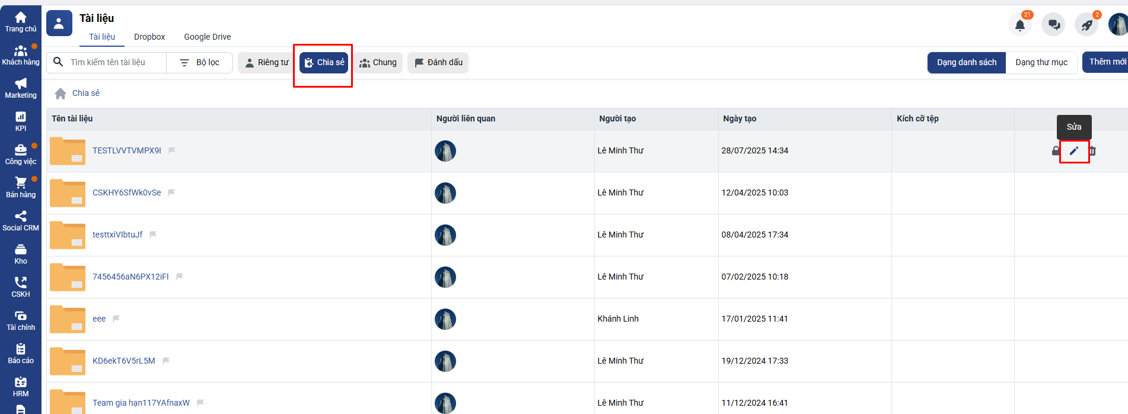
Task: Click the delete trash icon in first row
Action: [1092, 151]
